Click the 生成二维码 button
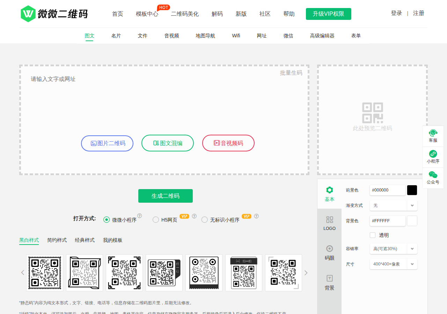 click(166, 196)
